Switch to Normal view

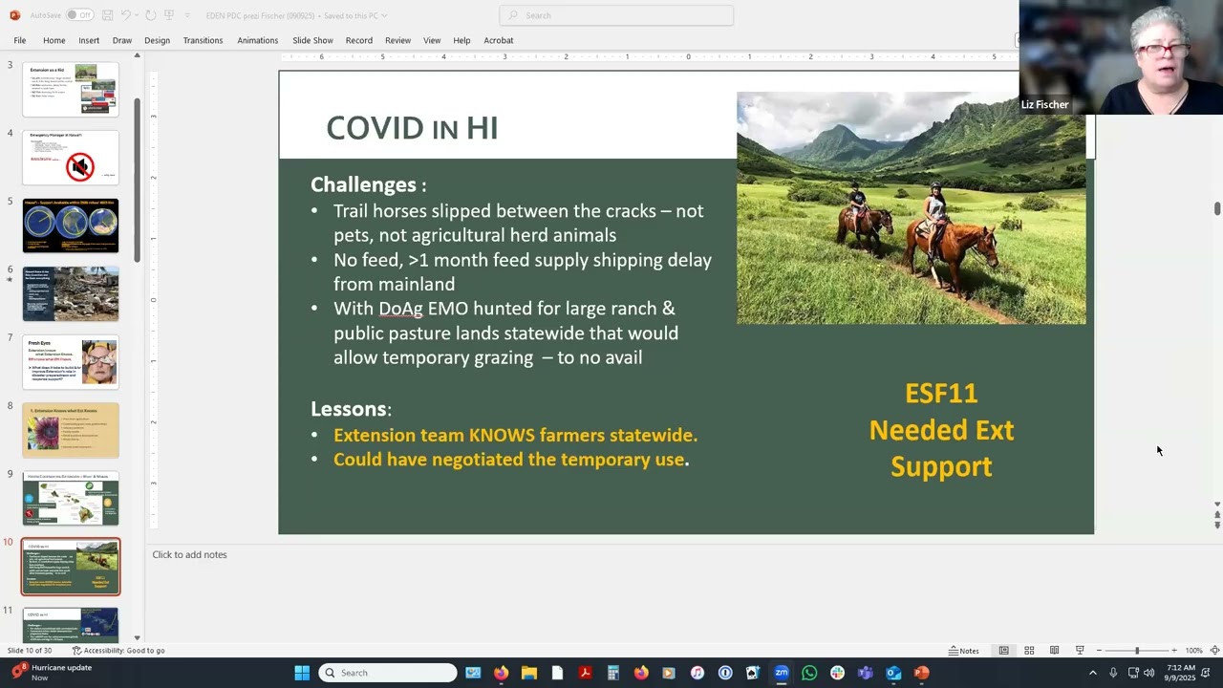pos(1003,651)
